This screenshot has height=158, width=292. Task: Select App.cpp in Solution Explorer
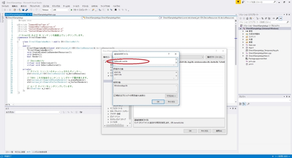(x=252, y=45)
